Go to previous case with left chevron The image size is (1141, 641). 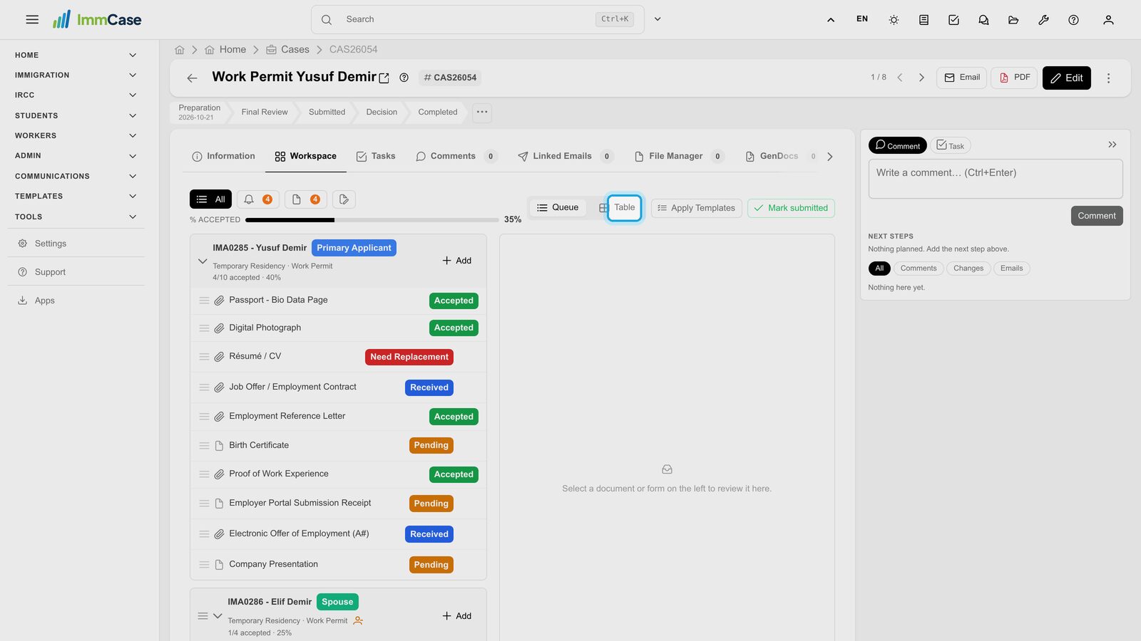tap(900, 78)
